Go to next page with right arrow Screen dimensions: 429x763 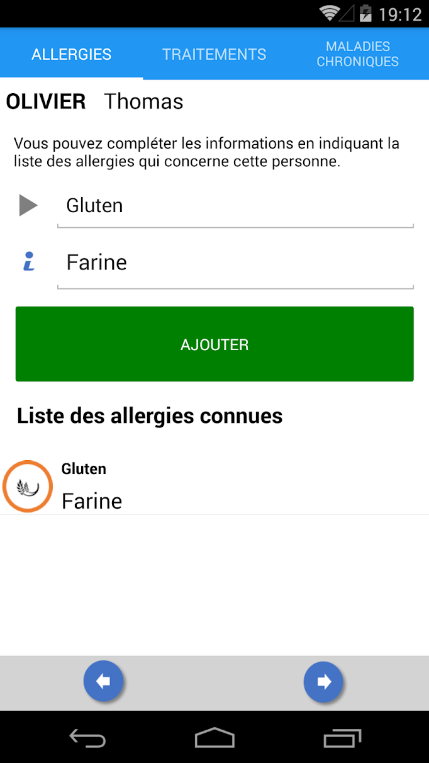pyautogui.click(x=324, y=681)
